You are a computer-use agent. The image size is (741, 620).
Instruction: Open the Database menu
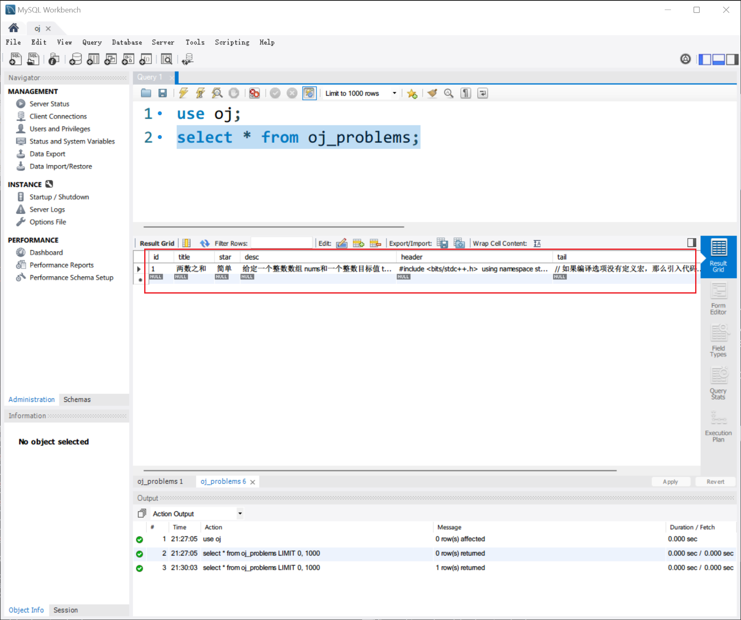[x=127, y=42]
